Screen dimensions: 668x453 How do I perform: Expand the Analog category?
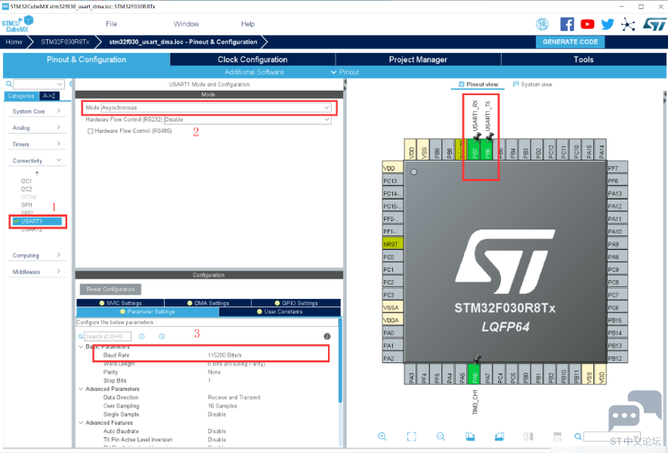tap(36, 128)
